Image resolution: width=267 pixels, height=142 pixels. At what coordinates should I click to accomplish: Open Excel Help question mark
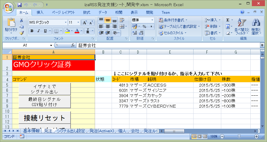(242, 12)
